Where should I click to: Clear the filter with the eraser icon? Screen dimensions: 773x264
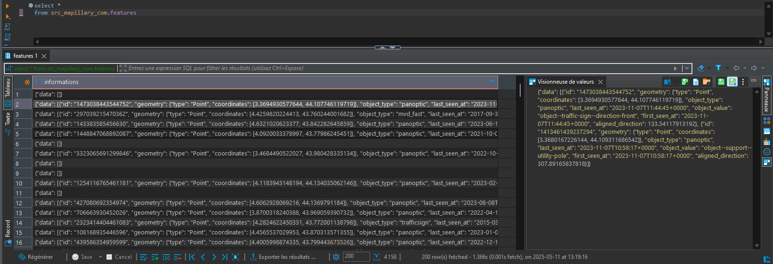(x=701, y=68)
